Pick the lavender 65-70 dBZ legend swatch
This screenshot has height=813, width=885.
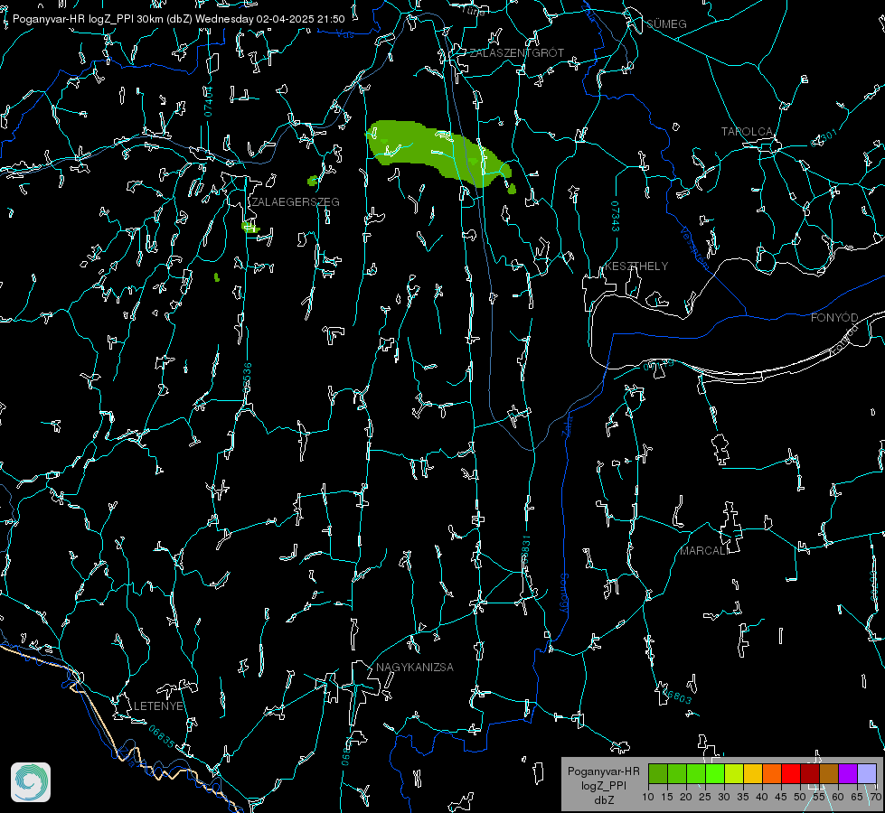tap(867, 773)
